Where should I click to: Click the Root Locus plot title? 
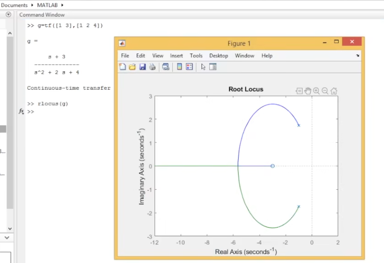[x=246, y=89]
